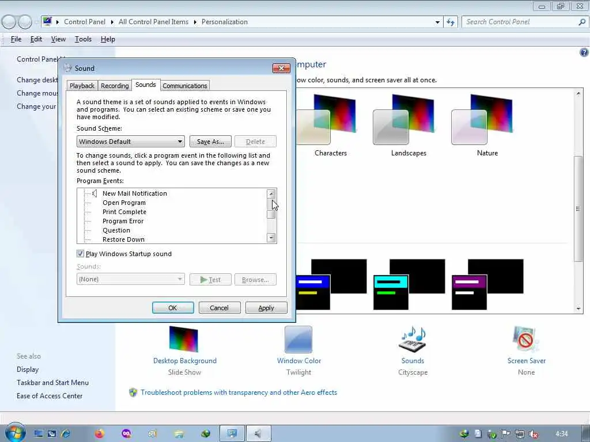Switch to the Communications tab
The height and width of the screenshot is (442, 590).
(x=185, y=86)
